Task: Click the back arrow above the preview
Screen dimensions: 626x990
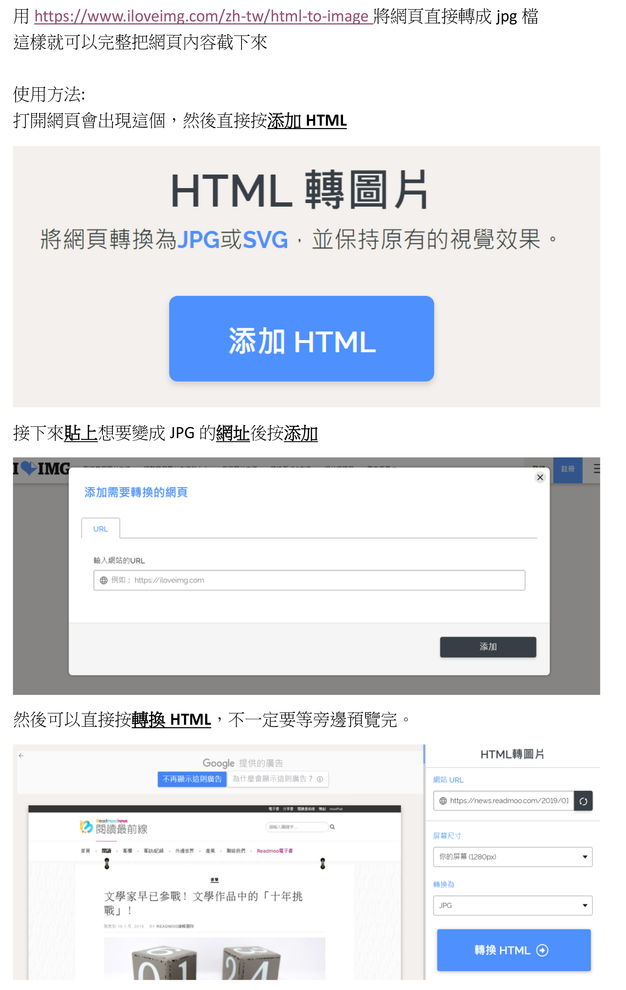Action: (x=21, y=755)
